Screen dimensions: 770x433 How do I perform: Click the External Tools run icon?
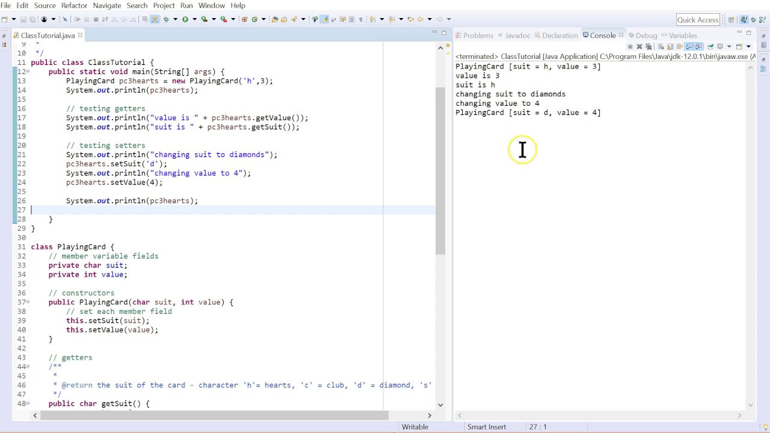coord(223,19)
